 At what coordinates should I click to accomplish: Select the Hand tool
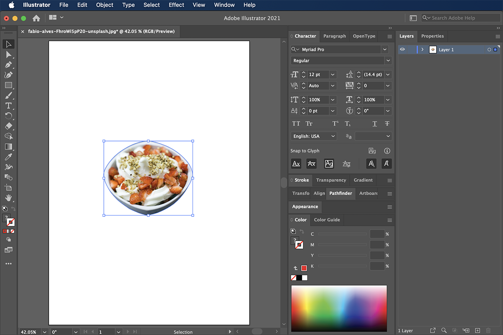[9, 198]
